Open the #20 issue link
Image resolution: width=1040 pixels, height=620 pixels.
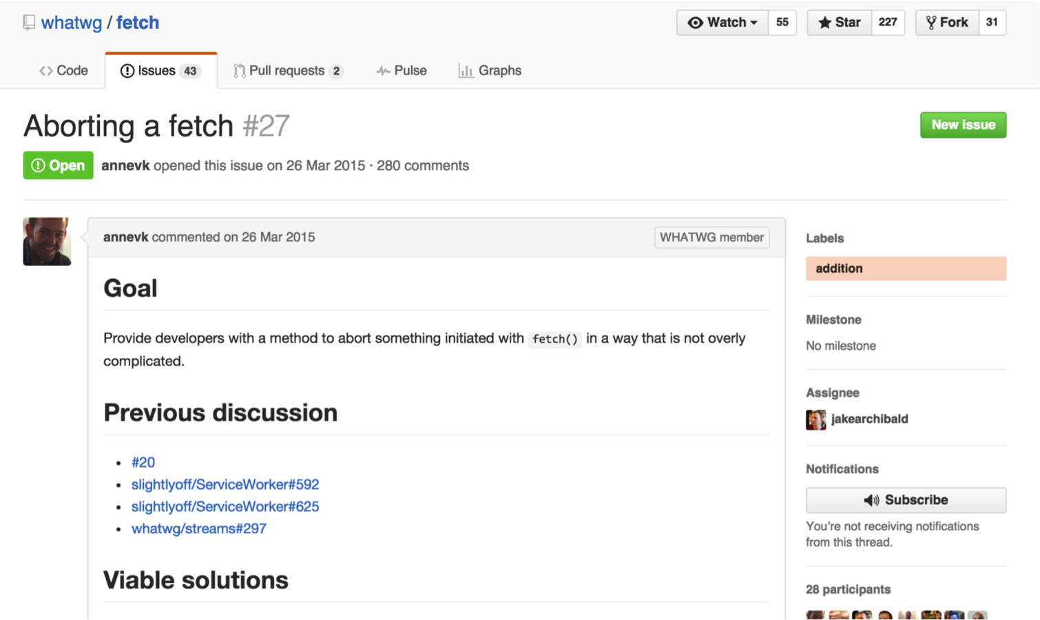[x=143, y=462]
